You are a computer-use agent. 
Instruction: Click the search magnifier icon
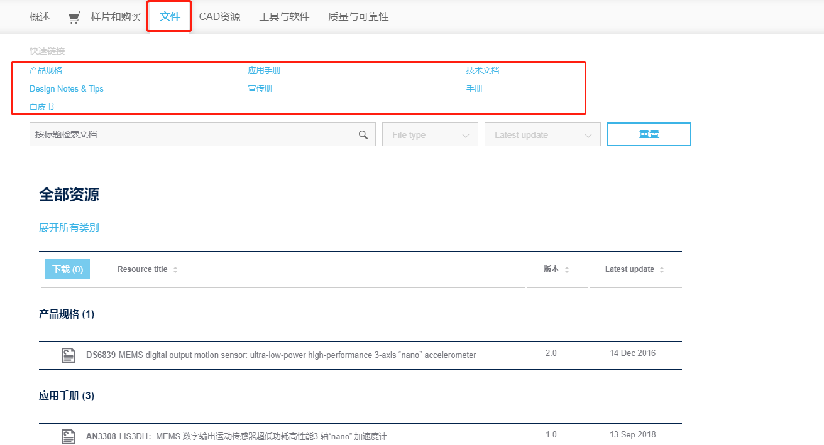point(363,135)
